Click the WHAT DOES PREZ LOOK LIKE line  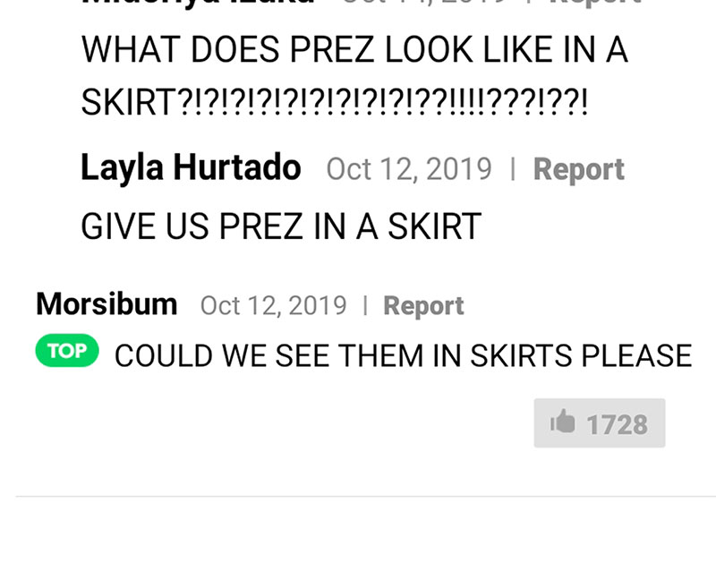click(x=354, y=49)
